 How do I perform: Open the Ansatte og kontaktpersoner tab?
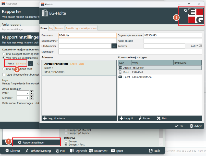point(81,28)
